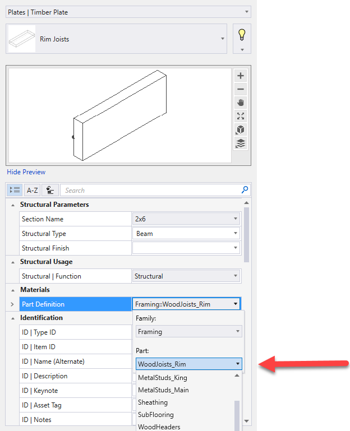Click the zoom in plus icon
Viewport: 350px width, 431px height.
click(x=241, y=76)
